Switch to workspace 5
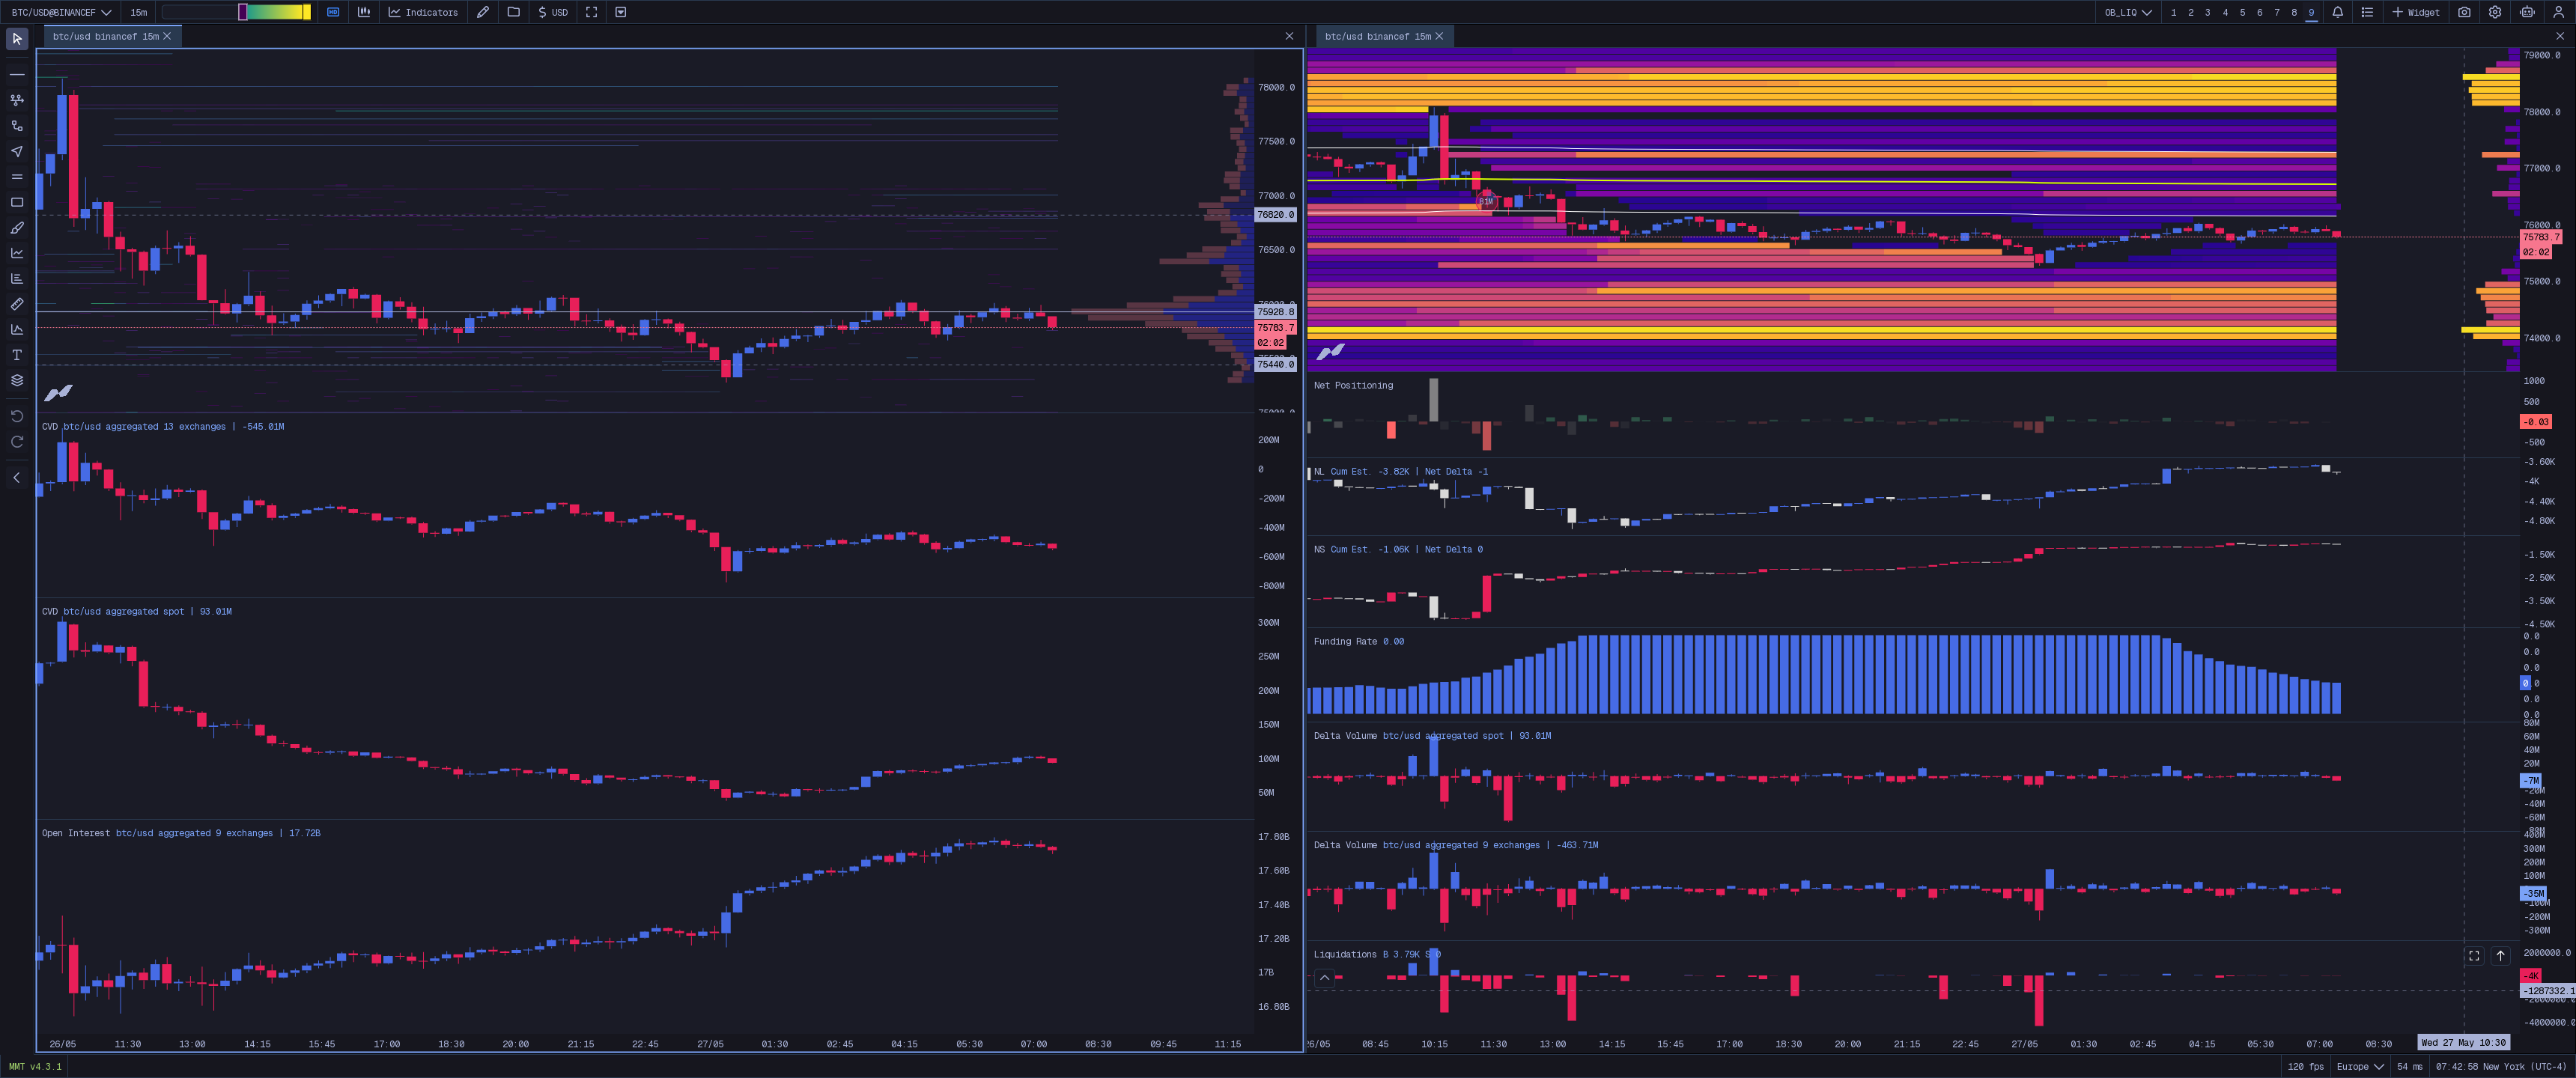This screenshot has width=2576, height=1078. (2242, 12)
